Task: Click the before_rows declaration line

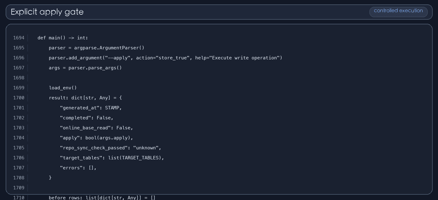Action: point(102,197)
